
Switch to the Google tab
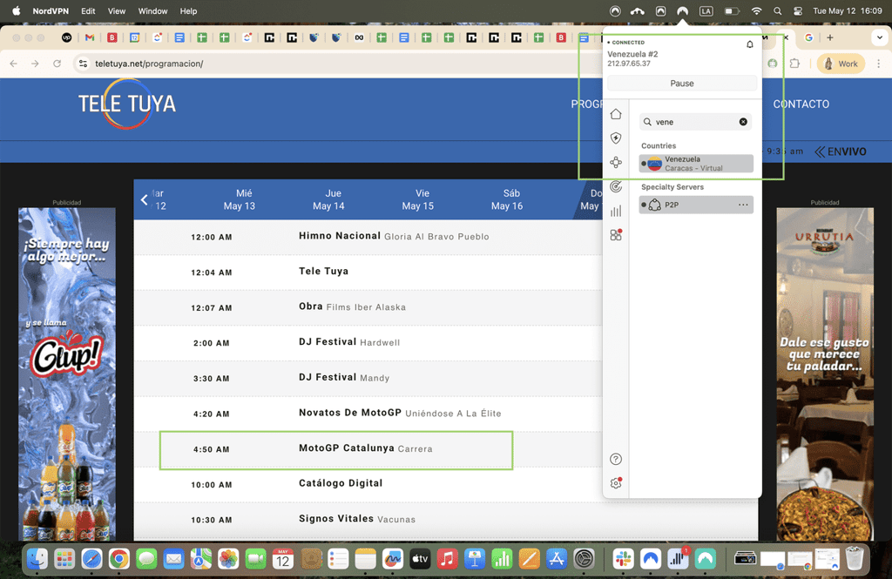808,37
